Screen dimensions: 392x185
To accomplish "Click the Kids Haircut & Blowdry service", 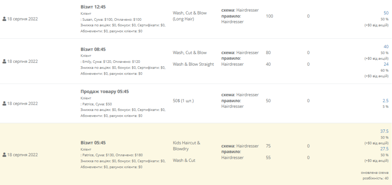I will 187,146.
